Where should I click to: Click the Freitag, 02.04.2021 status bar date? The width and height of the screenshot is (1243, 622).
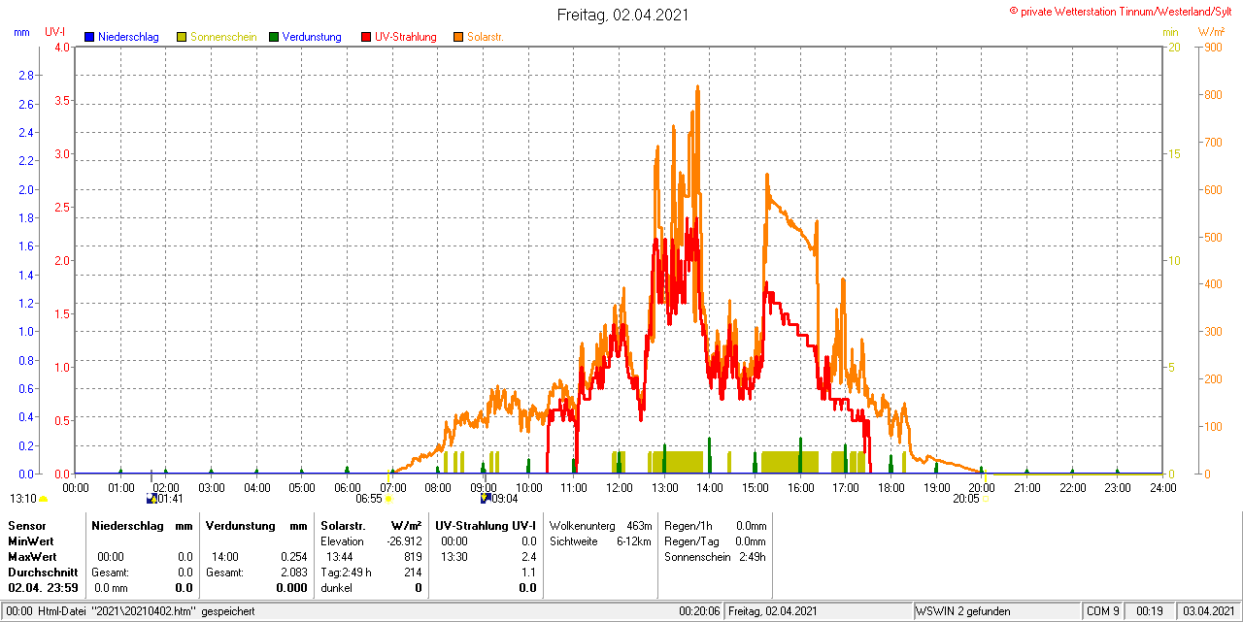(774, 611)
